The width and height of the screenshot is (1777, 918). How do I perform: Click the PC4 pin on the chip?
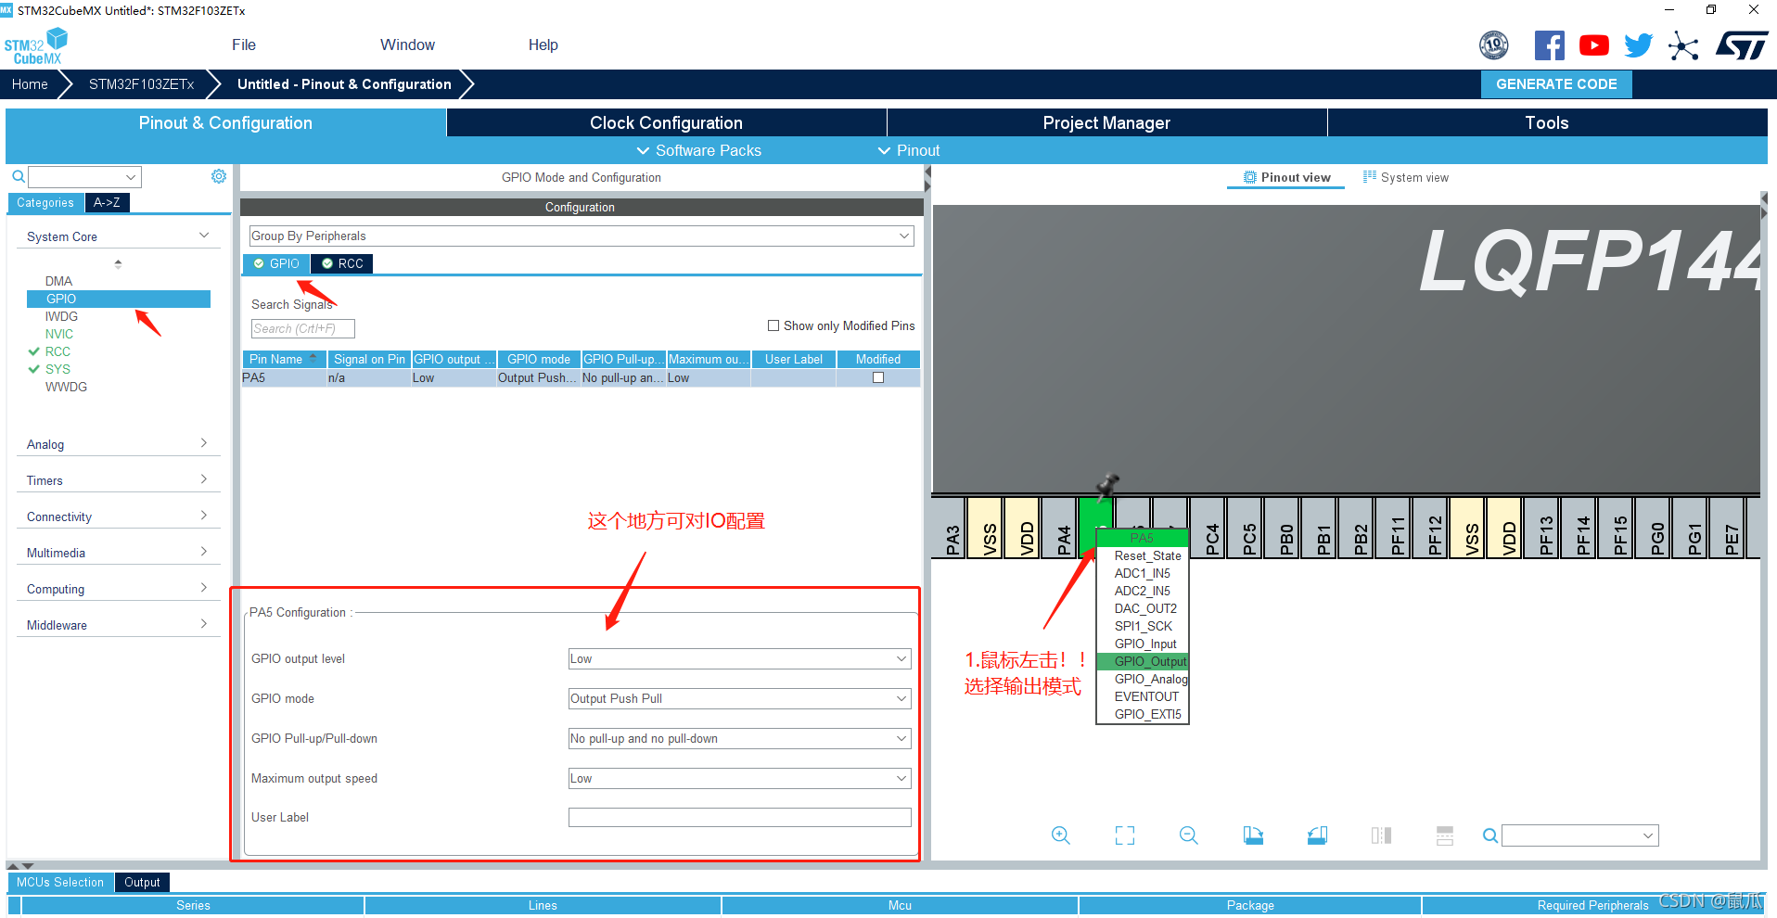(1208, 529)
